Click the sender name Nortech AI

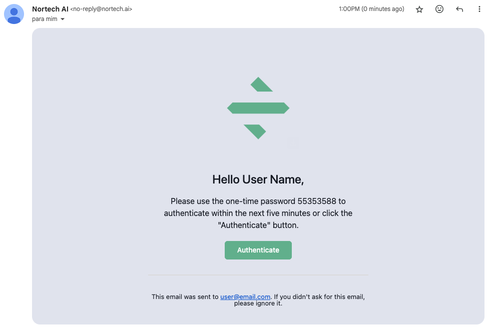[x=50, y=9]
